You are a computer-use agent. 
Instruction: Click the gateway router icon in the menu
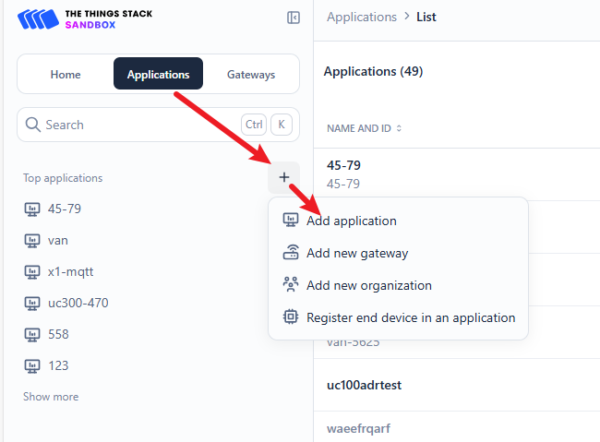(291, 253)
